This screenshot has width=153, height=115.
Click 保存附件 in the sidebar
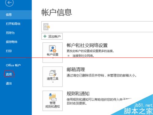point(12,42)
